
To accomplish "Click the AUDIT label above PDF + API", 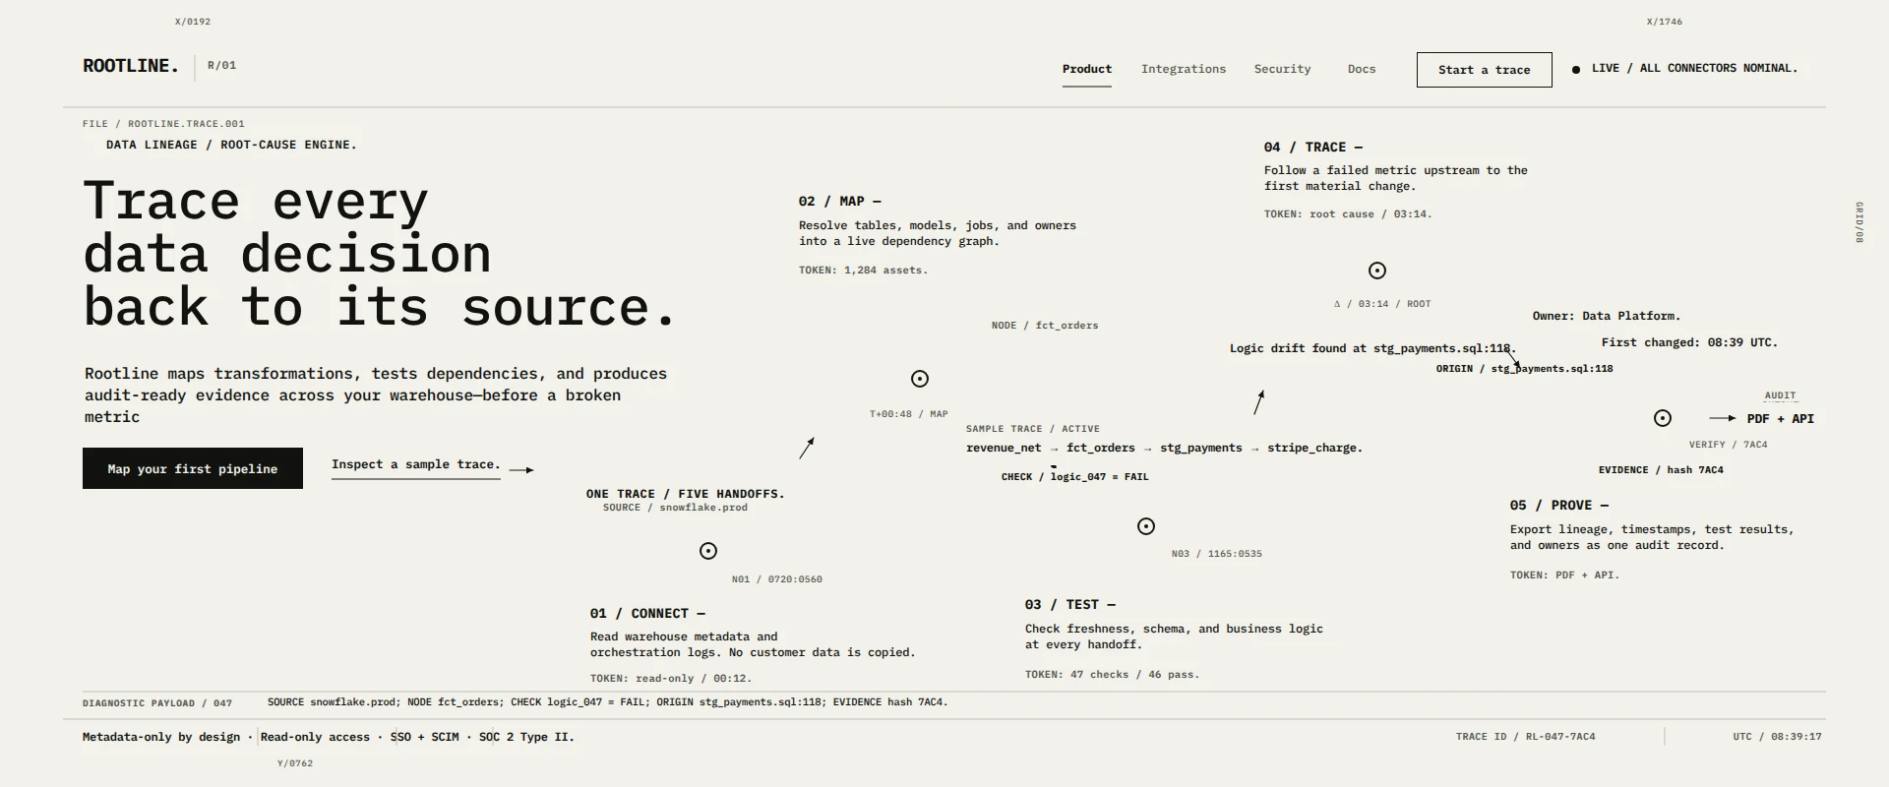I will [x=1780, y=395].
